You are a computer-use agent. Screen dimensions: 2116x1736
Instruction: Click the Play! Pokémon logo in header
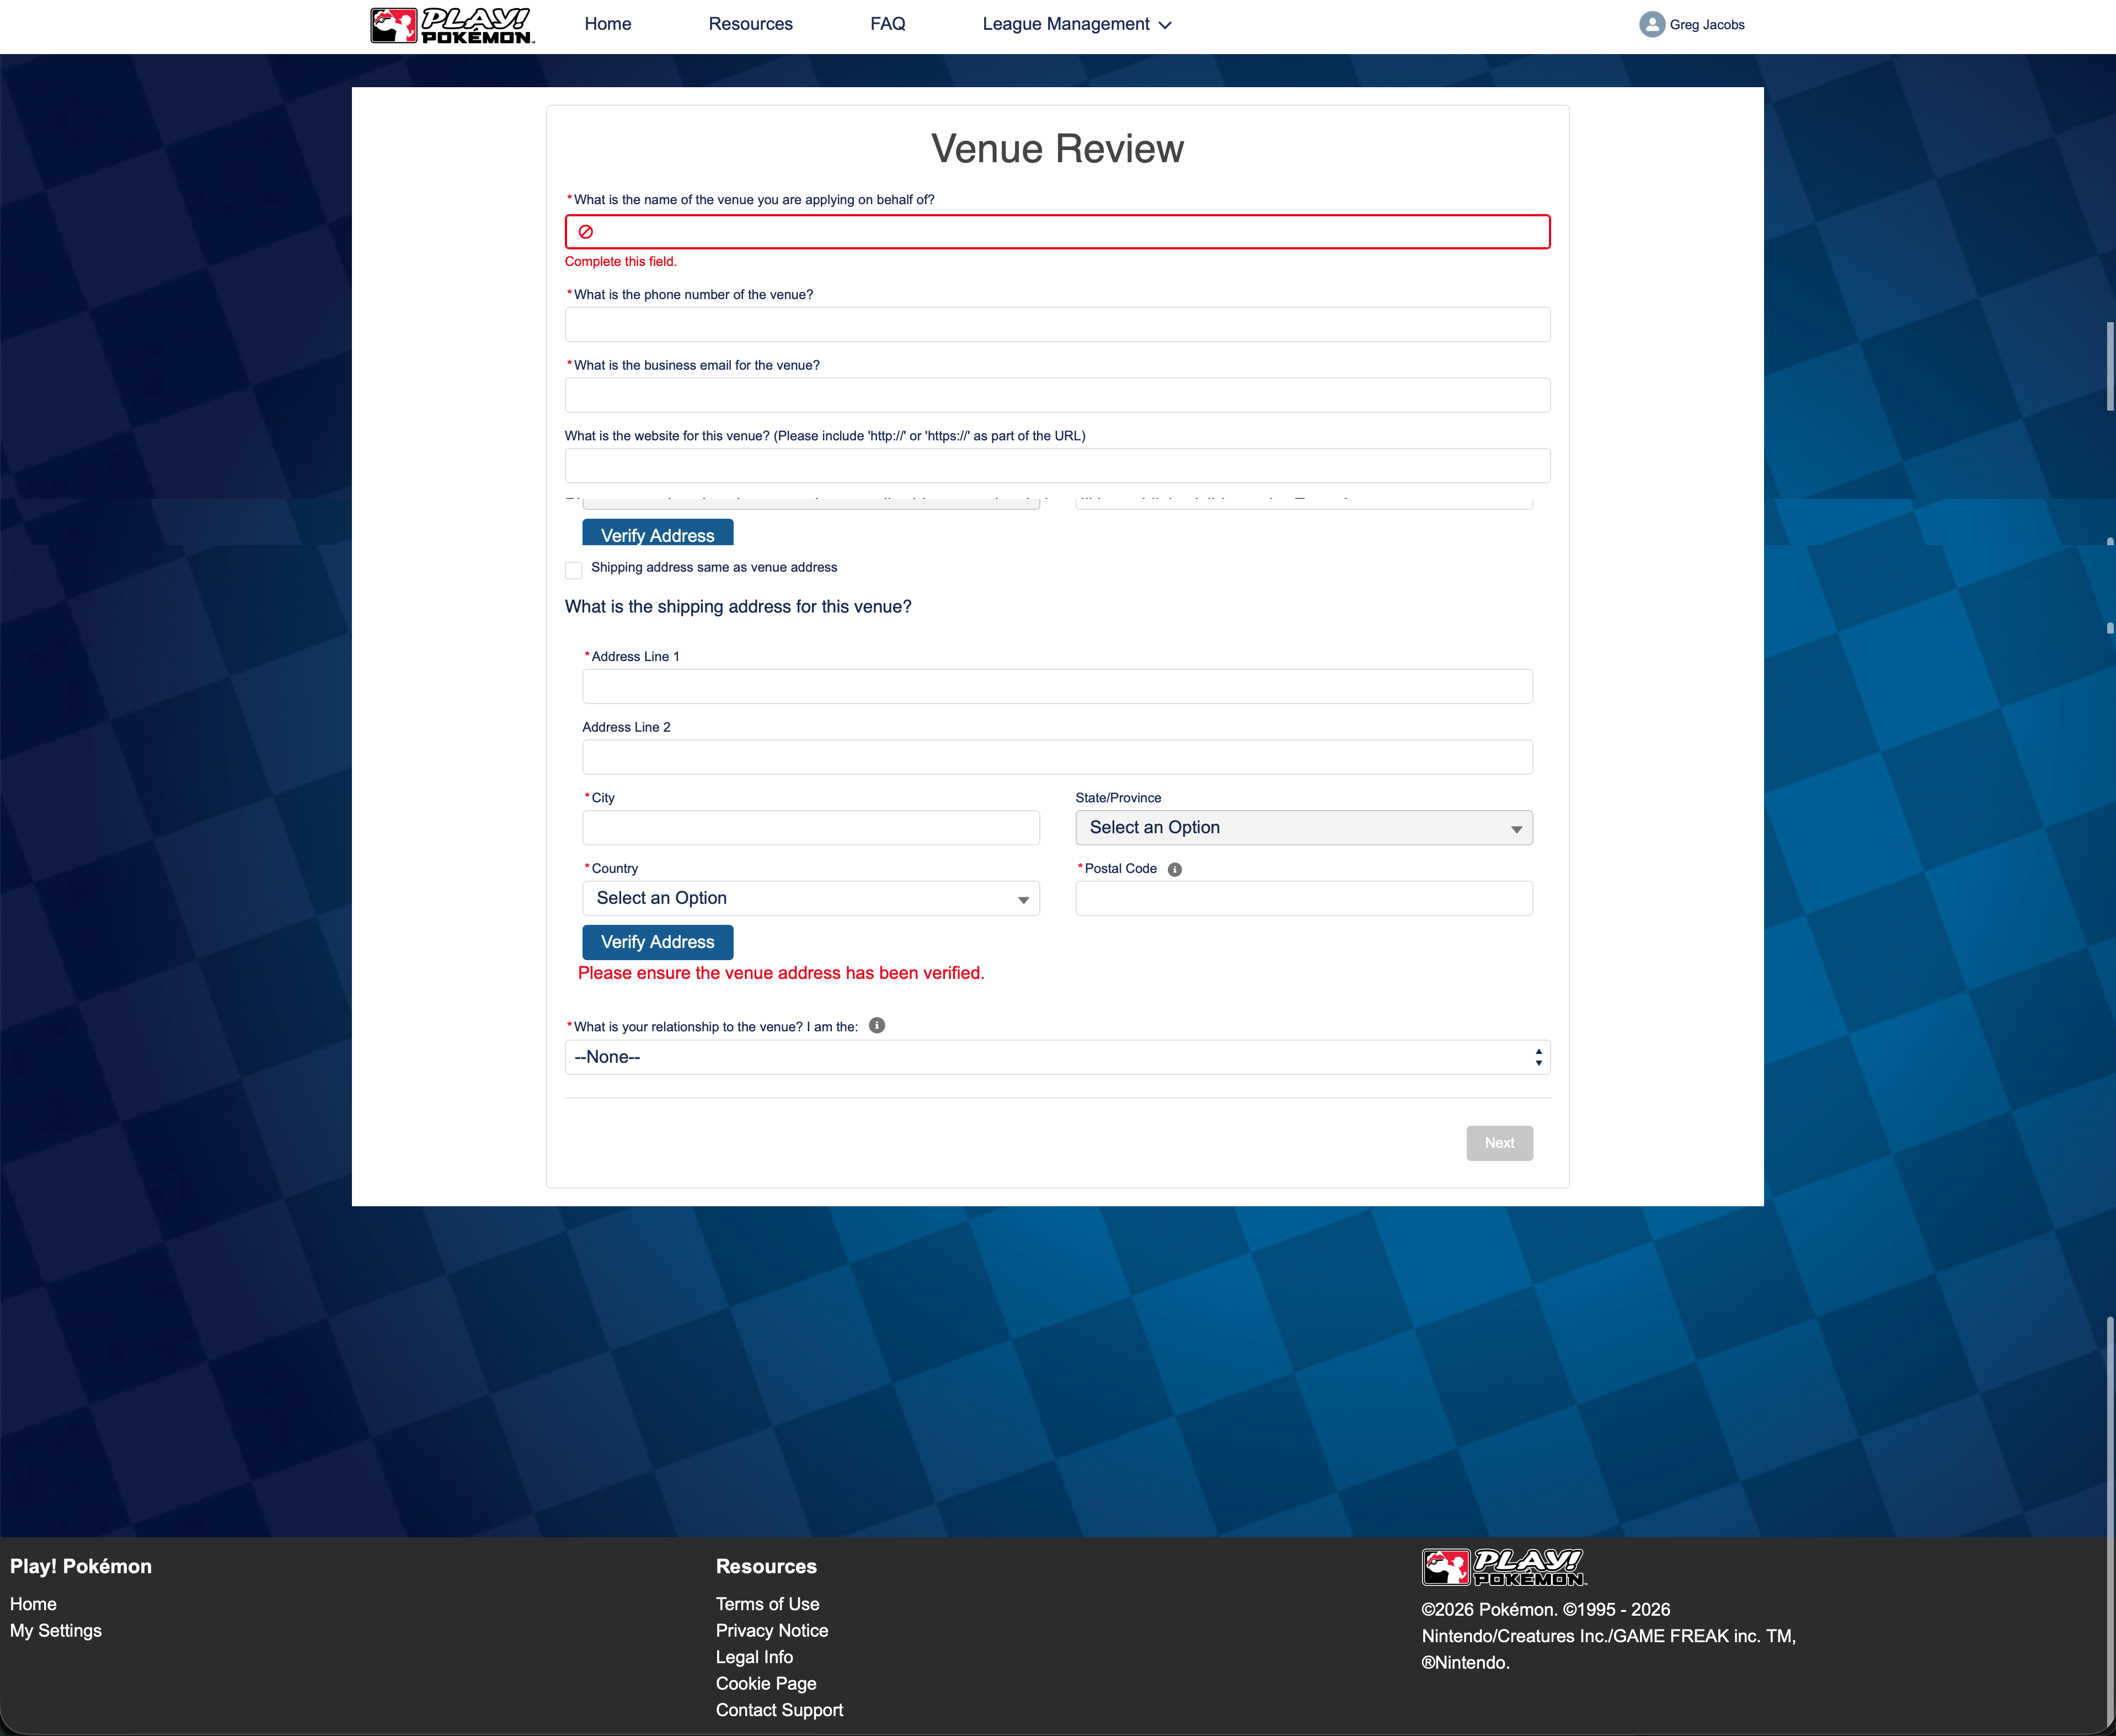pos(452,25)
